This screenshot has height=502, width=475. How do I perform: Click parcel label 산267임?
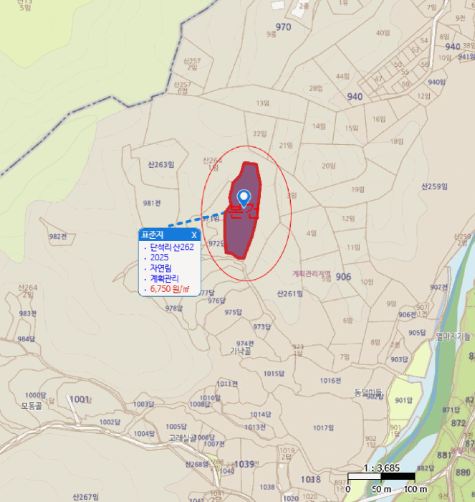(x=86, y=497)
